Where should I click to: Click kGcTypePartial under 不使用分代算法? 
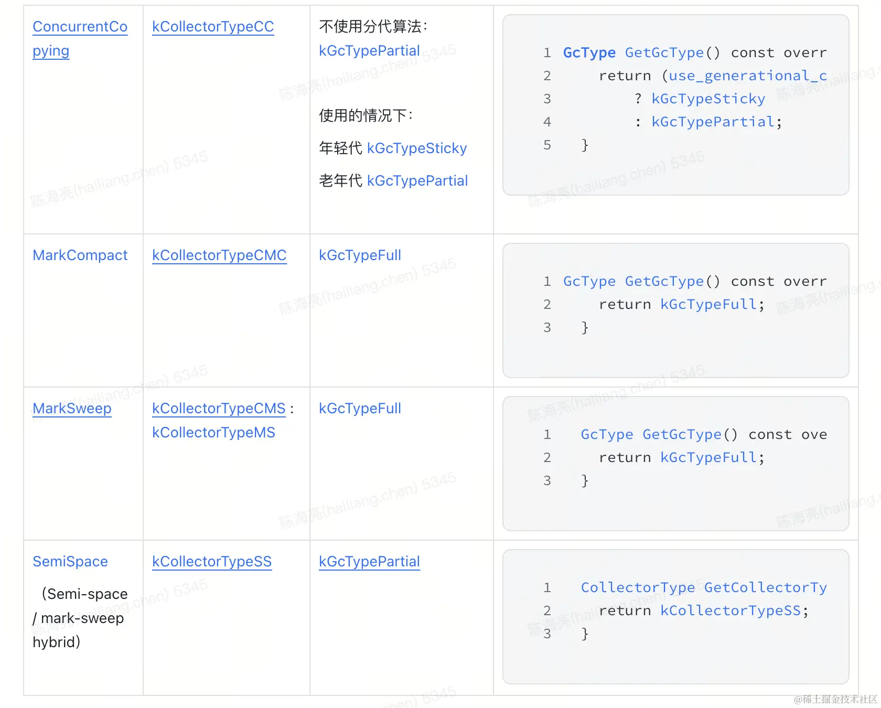click(x=369, y=50)
